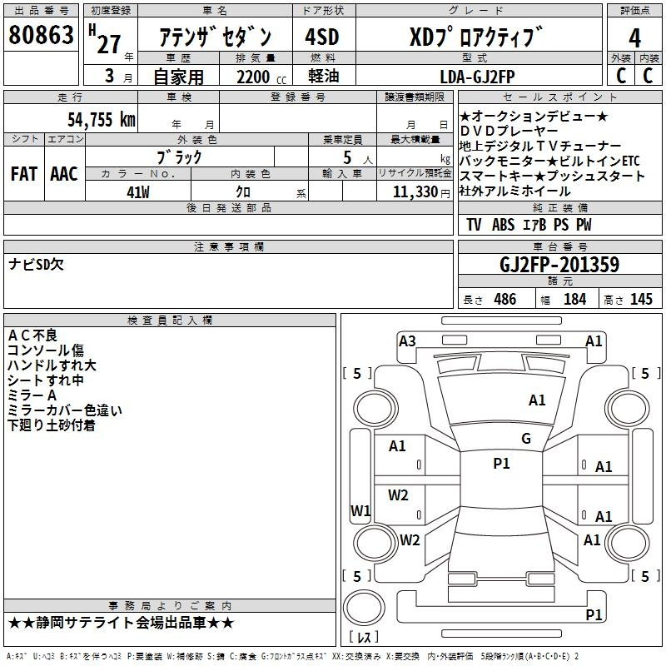Select the AC不良 inspector remark
The image size is (666, 666).
click(x=32, y=335)
